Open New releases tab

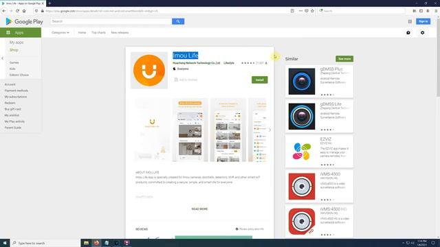coord(120,33)
